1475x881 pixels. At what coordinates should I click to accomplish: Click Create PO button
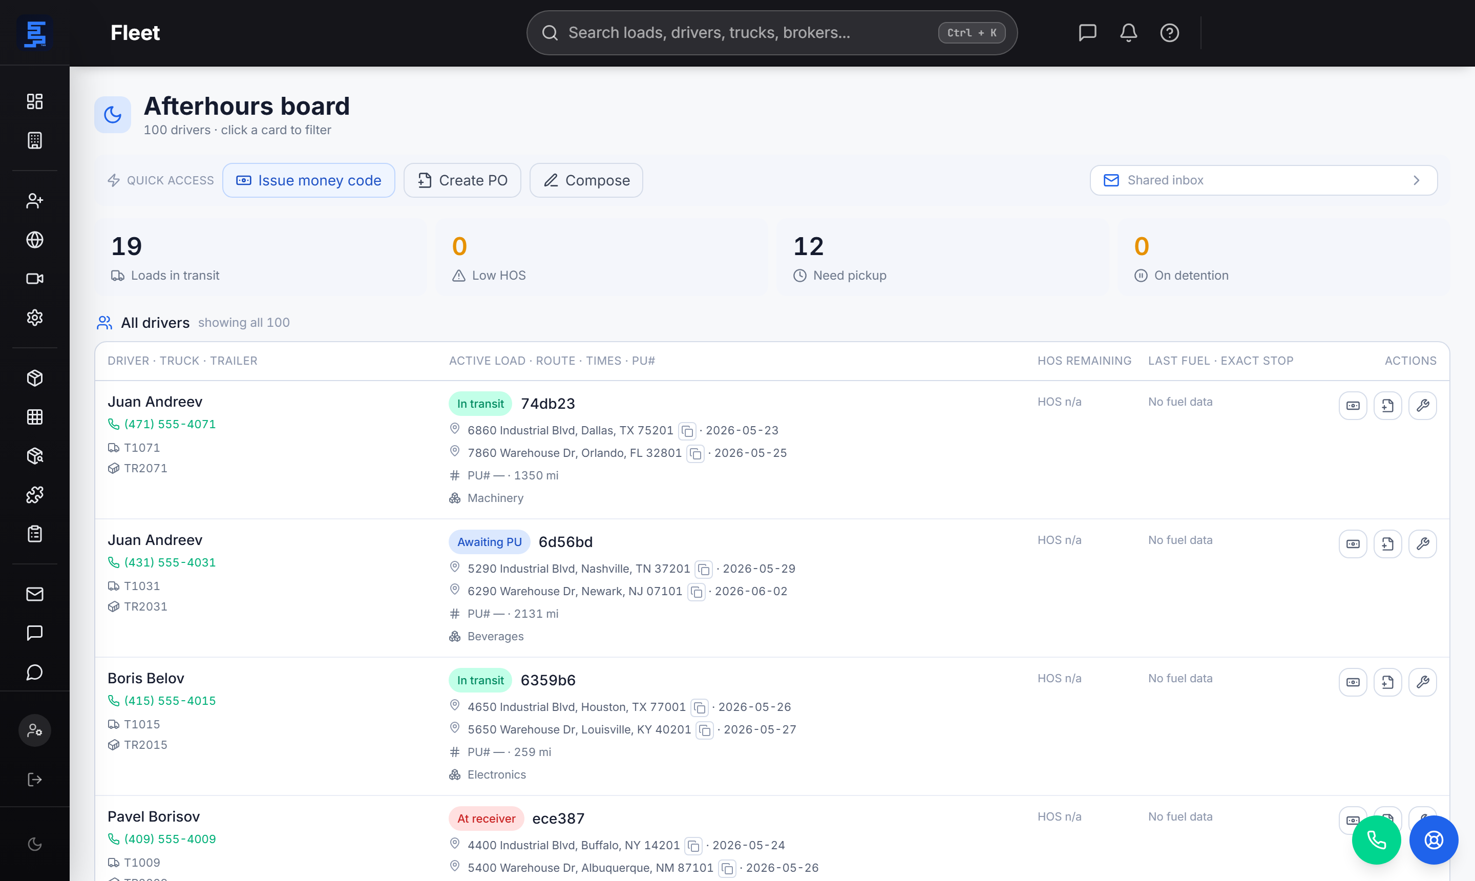pos(462,180)
